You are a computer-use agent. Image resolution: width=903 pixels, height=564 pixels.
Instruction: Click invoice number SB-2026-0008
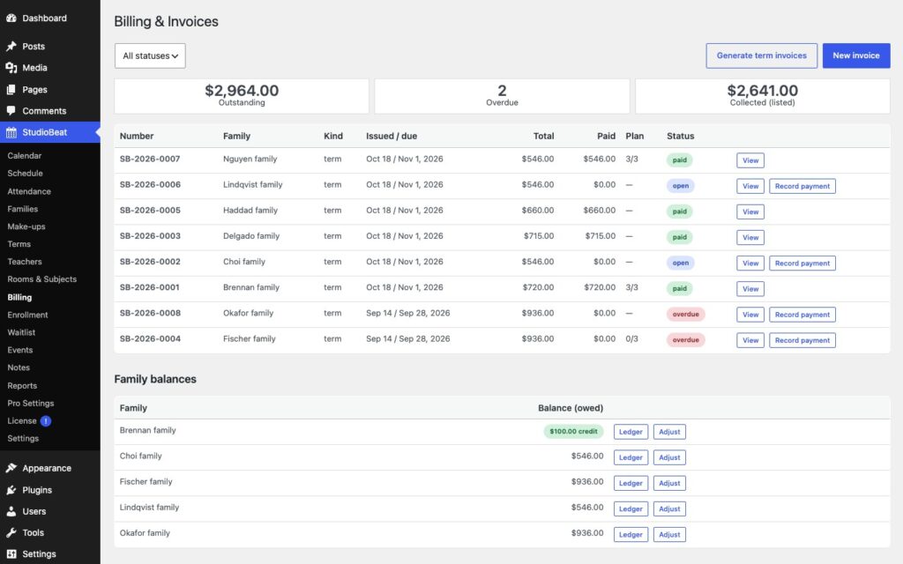click(x=150, y=313)
